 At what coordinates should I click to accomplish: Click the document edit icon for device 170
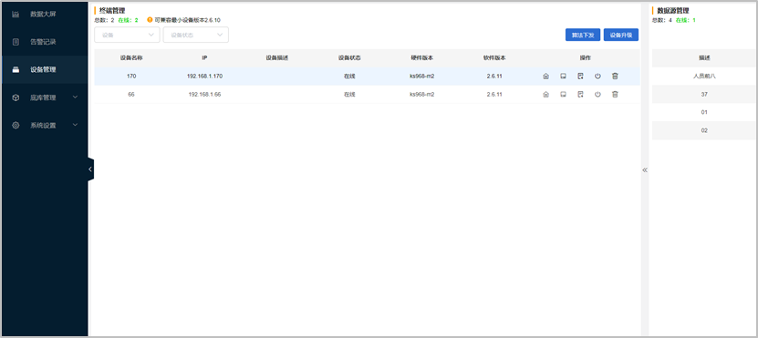(x=580, y=77)
